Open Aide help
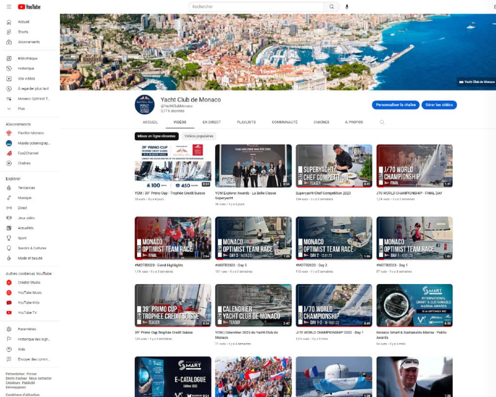Viewport: 496px width, 397px height. pos(21,349)
